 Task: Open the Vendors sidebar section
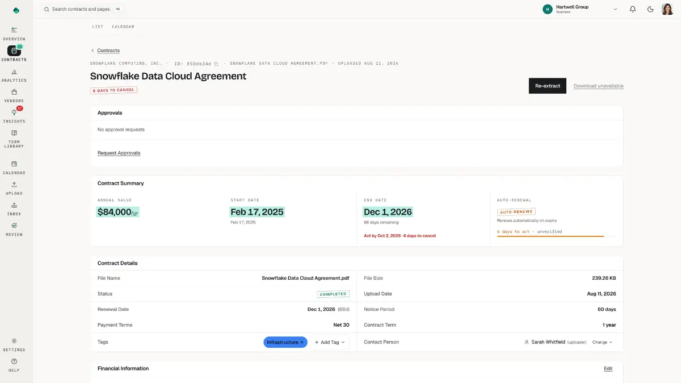(14, 95)
